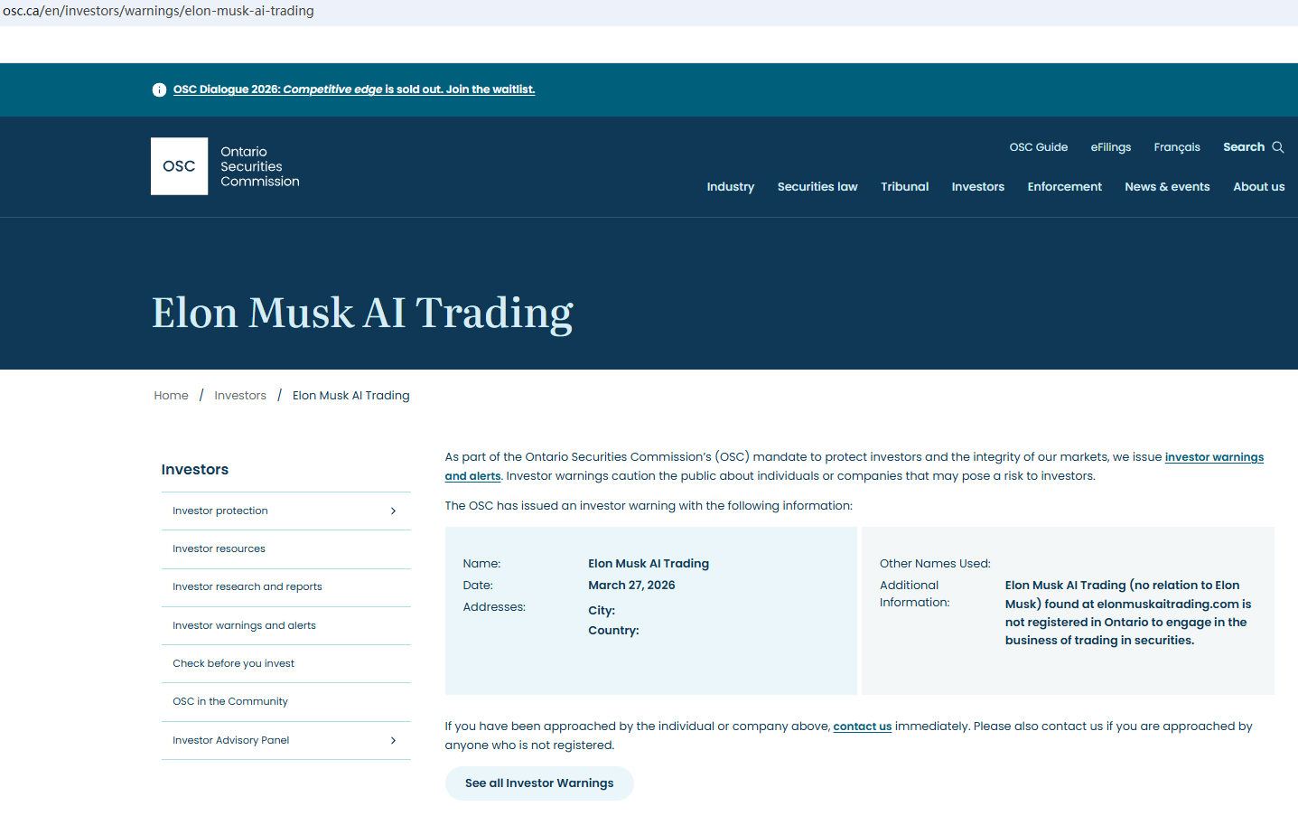
Task: Follow the contact us link
Action: pos(862,727)
